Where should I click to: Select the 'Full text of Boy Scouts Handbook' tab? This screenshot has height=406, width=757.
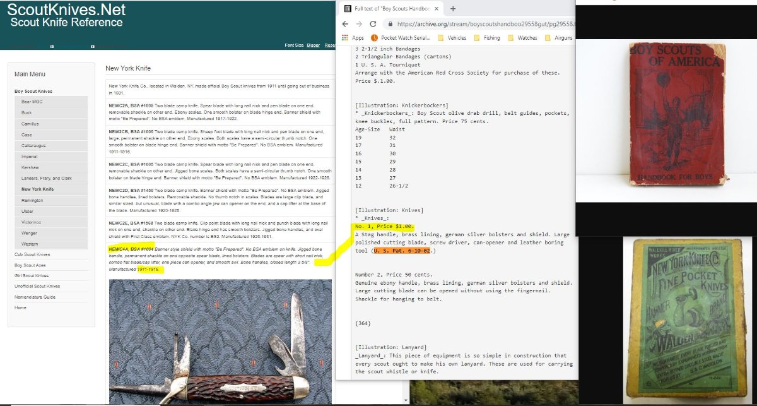(x=391, y=9)
